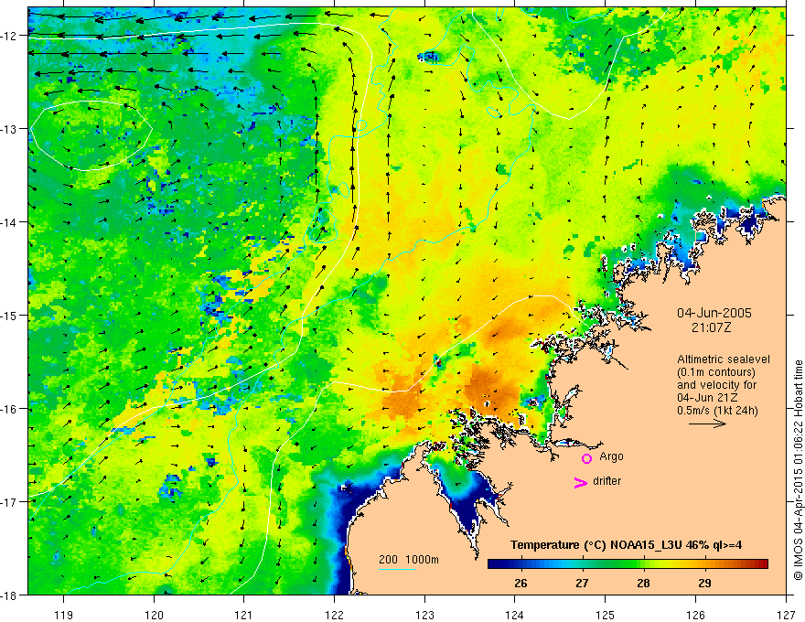Screen dimensions: 805x622
Task: Click the Temperature (°C) NOAA15_L3U title
Action: point(626,545)
